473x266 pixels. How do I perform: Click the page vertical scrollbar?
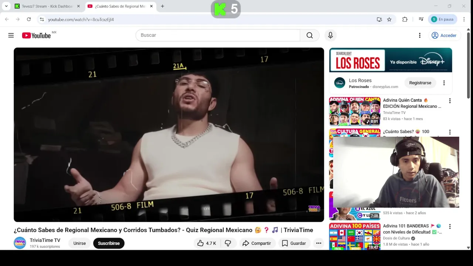pyautogui.click(x=469, y=66)
